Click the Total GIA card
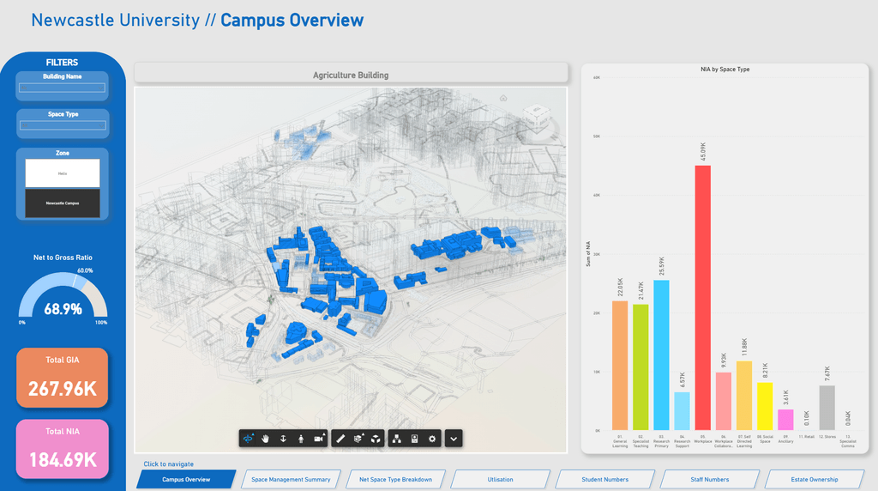 coord(62,377)
